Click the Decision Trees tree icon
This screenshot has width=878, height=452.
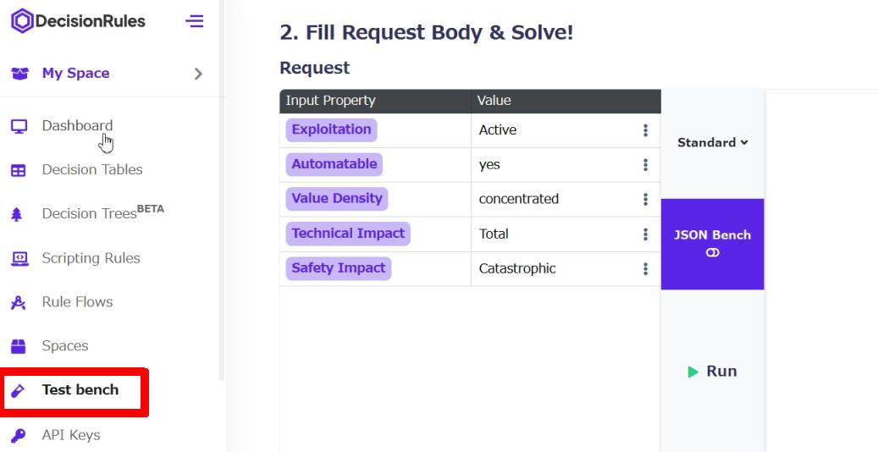(17, 214)
